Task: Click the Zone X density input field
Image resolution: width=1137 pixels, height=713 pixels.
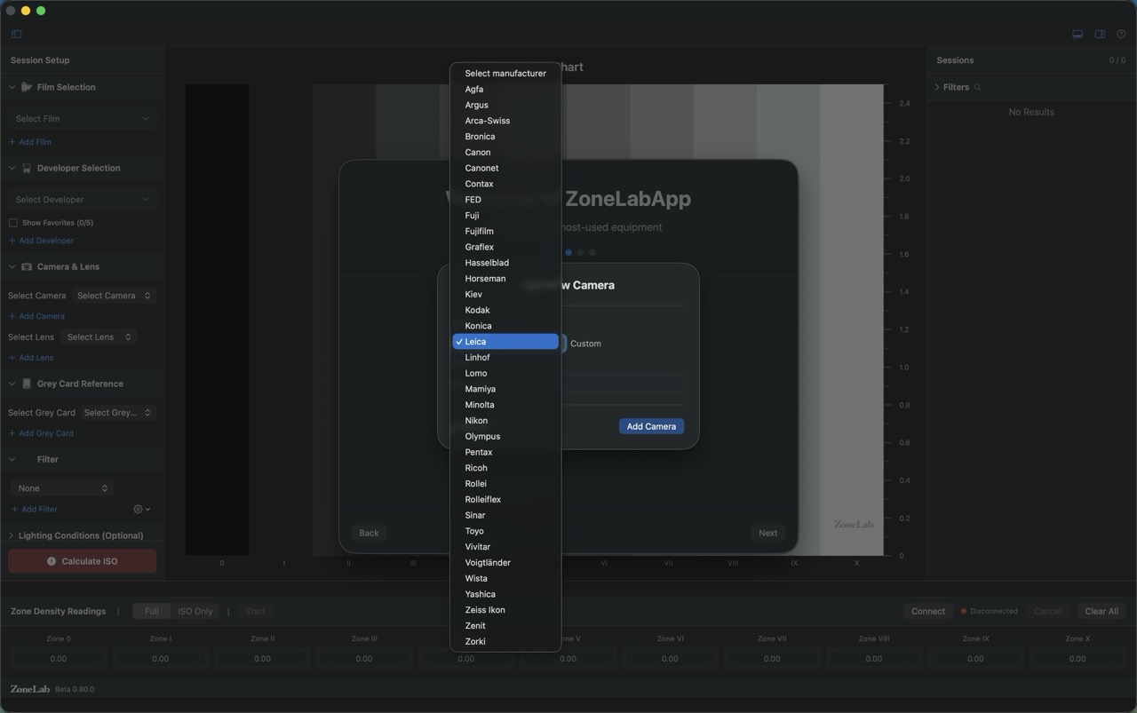Action: click(x=1077, y=659)
